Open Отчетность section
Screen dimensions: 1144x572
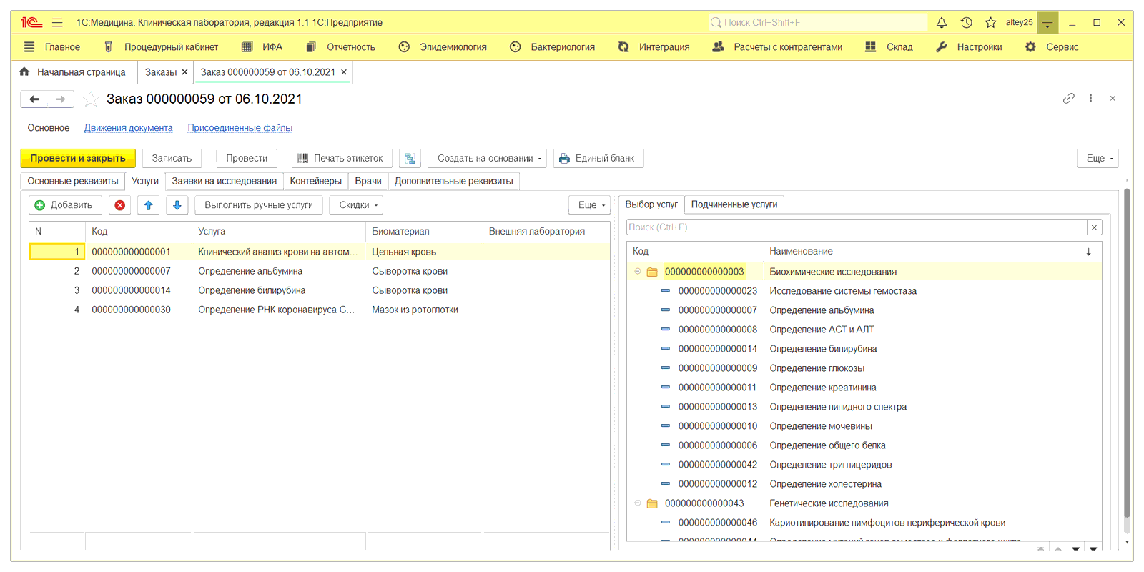pyautogui.click(x=341, y=46)
